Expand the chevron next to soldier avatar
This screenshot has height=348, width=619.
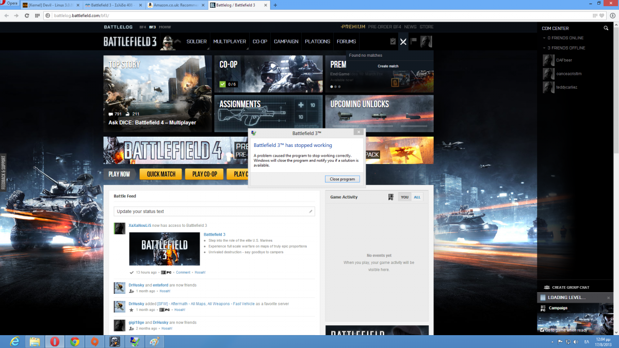coord(178,42)
